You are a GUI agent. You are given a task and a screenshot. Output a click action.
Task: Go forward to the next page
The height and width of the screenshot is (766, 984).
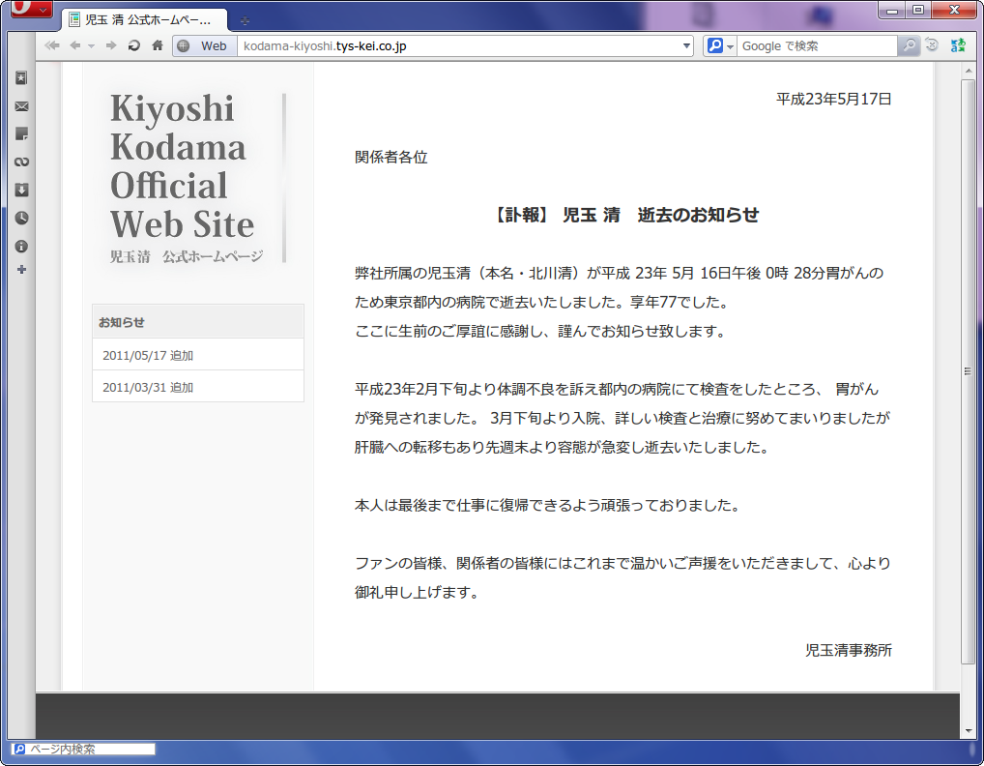click(111, 45)
